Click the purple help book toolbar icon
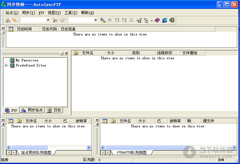The width and height of the screenshot is (240, 164). (157, 20)
